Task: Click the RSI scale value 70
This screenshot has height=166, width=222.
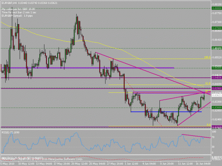Action: (213, 137)
